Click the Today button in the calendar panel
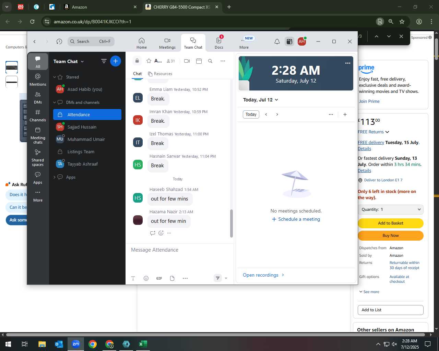Viewport: 439px width, 351px height. click(251, 114)
